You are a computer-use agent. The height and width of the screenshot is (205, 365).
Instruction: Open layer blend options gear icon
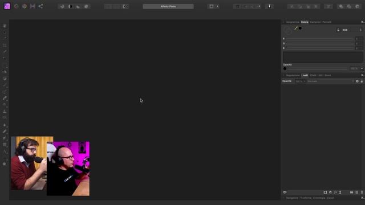357,81
